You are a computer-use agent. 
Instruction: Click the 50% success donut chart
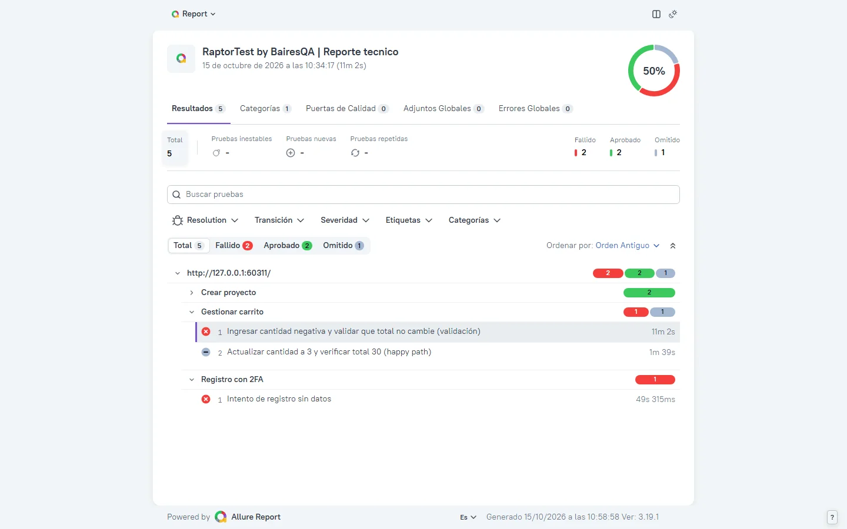[654, 71]
